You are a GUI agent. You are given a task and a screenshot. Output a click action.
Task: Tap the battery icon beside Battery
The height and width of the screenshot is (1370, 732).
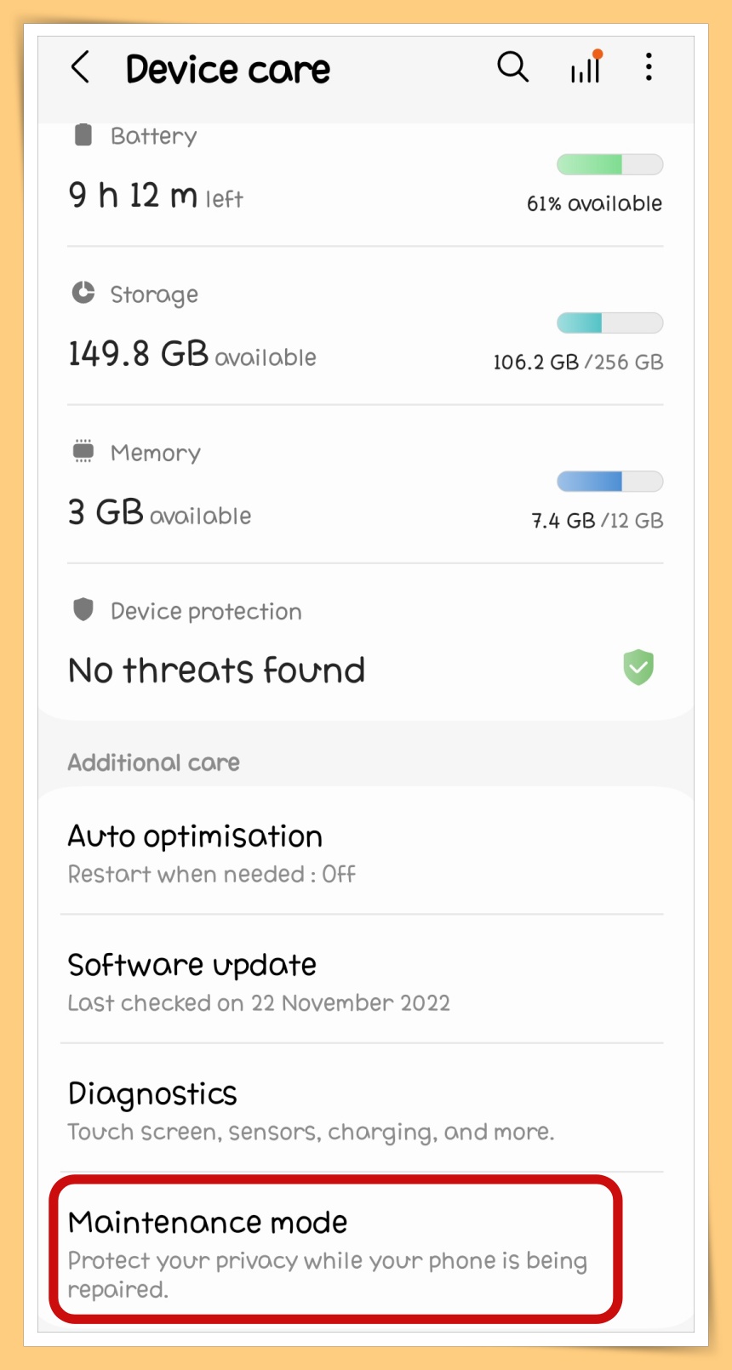[83, 135]
